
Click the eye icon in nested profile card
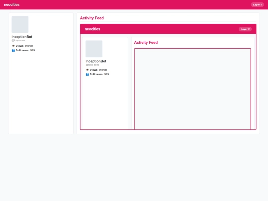(87, 70)
